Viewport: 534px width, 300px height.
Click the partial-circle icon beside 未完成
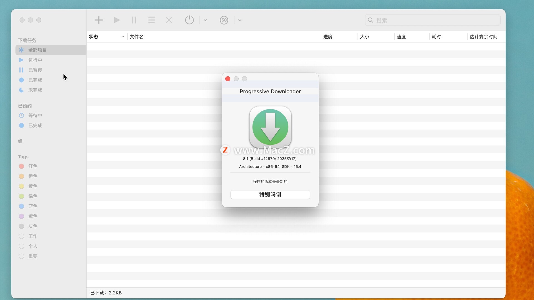[x=21, y=90]
